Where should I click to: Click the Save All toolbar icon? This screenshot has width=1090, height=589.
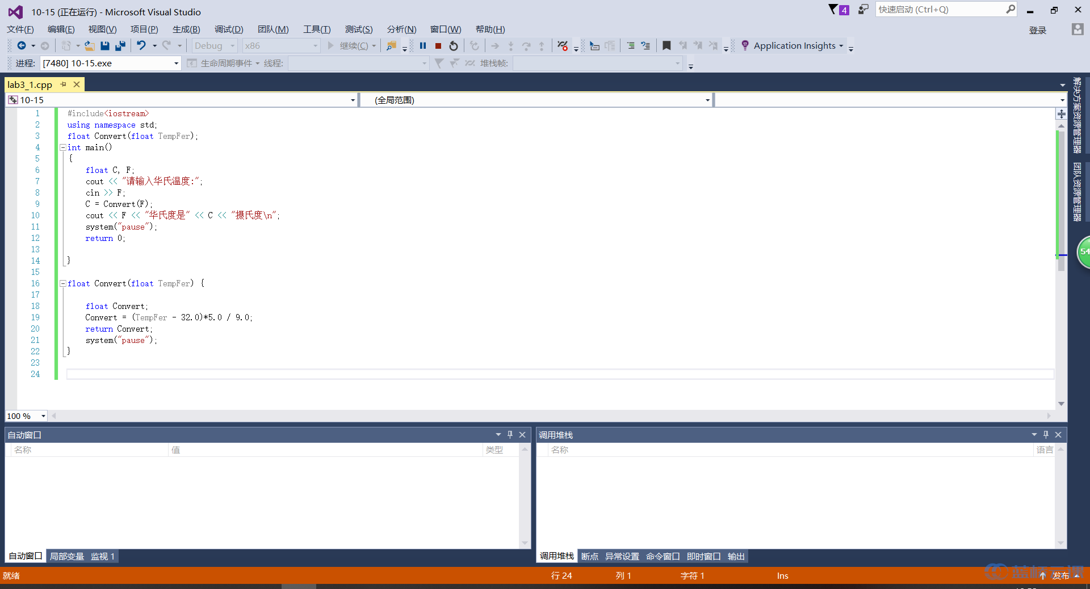pyautogui.click(x=120, y=46)
